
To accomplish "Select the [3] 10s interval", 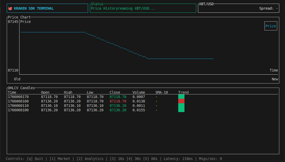I will click(117, 159).
